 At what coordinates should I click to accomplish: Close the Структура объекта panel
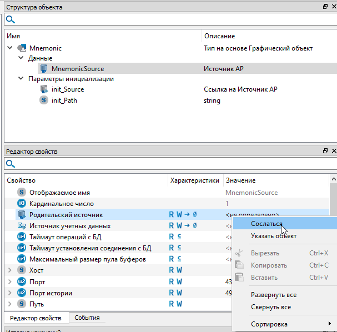point(333,7)
